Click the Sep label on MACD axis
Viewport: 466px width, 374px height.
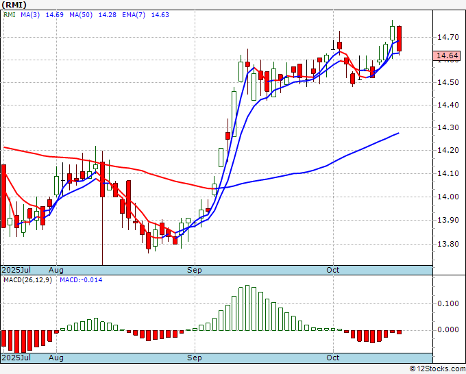(195, 358)
